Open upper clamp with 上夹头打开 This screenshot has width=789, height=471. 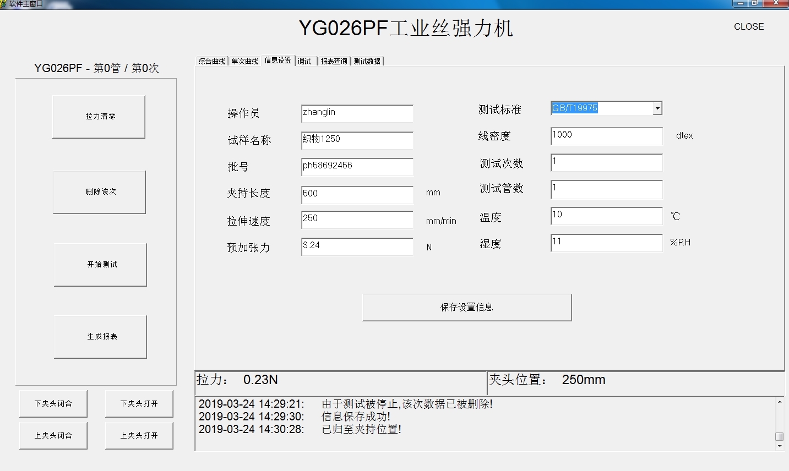tap(139, 436)
